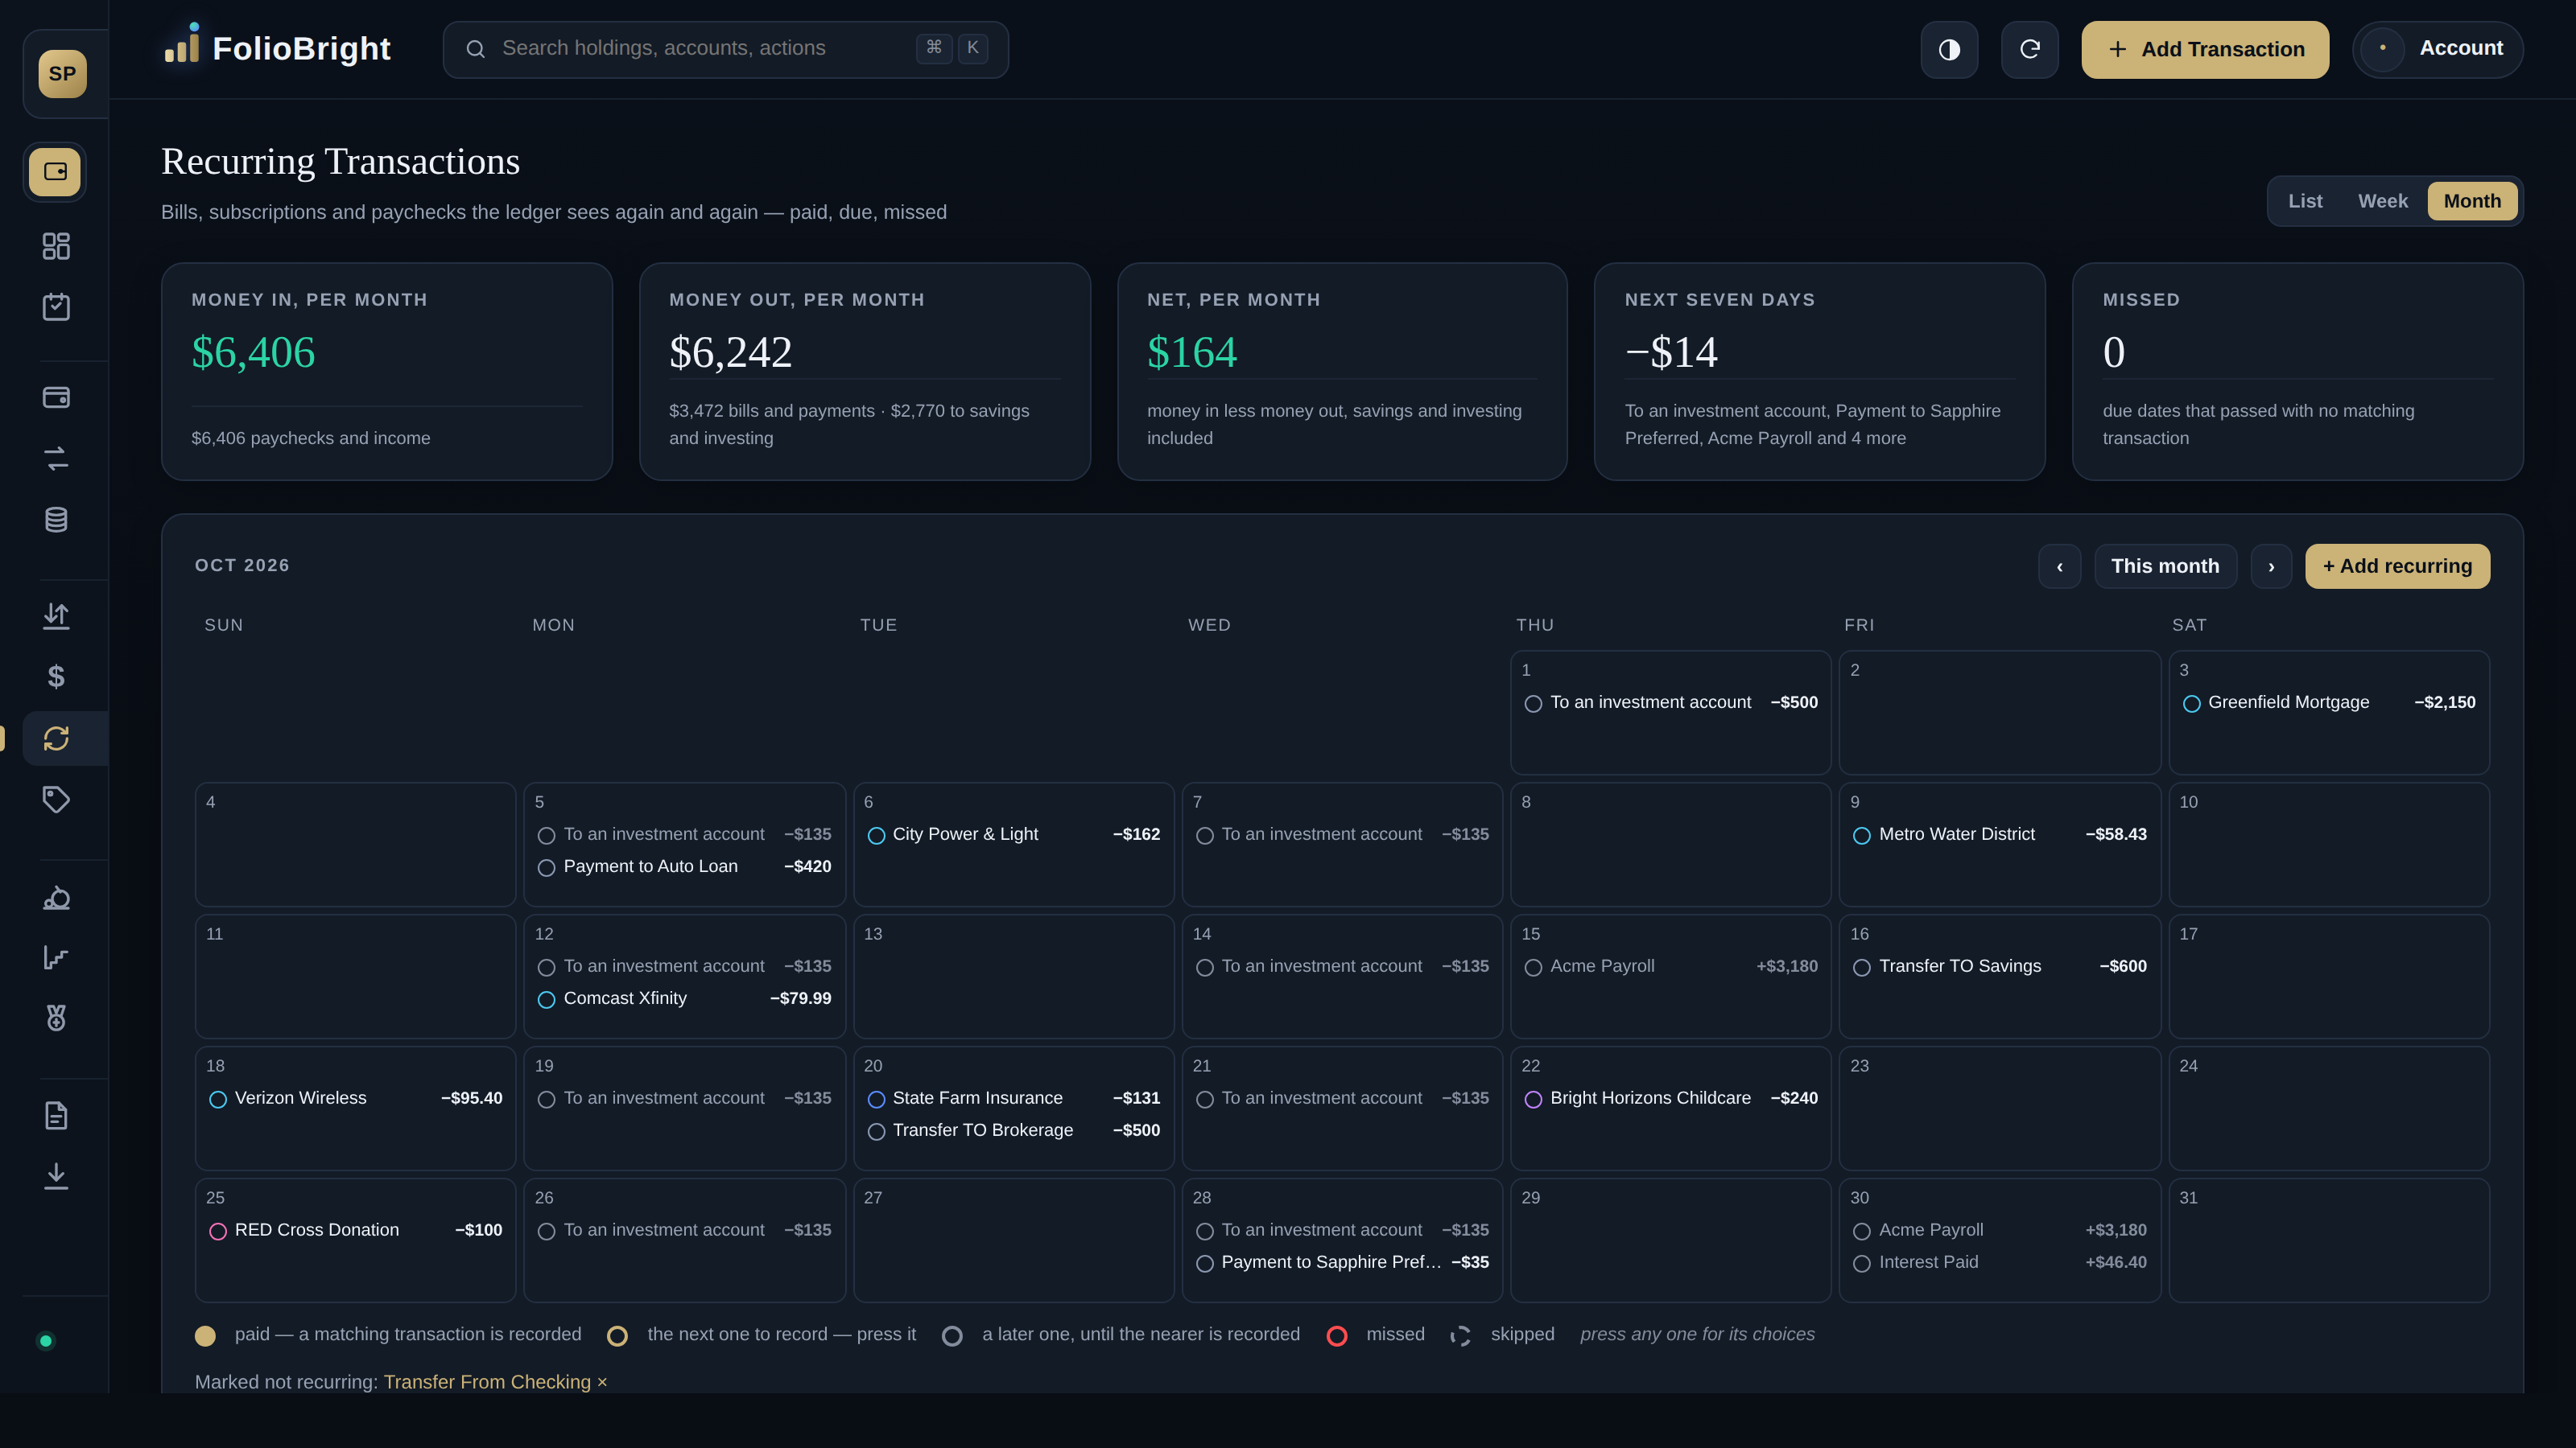
Task: Open the Account menu
Action: click(x=2437, y=49)
